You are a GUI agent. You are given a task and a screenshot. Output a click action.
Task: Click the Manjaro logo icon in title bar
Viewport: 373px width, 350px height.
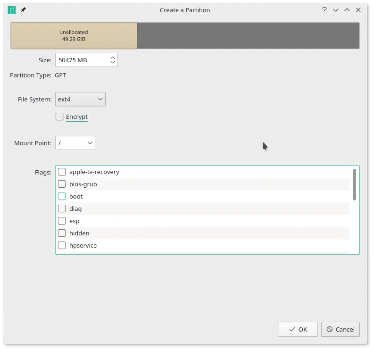pyautogui.click(x=12, y=10)
